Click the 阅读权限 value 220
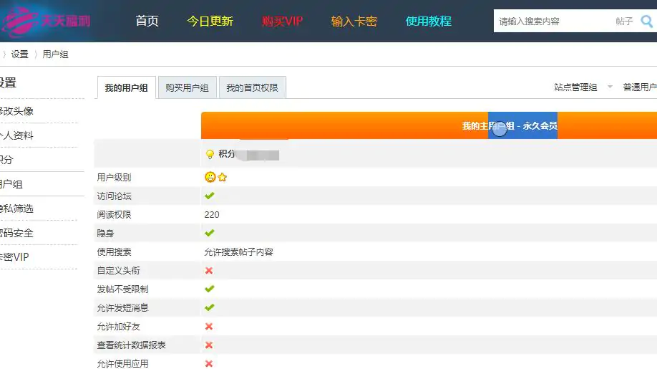657x369 pixels. (212, 215)
